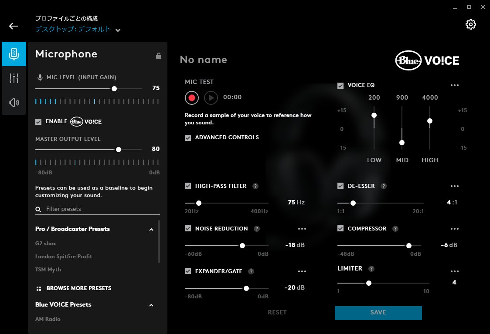Screen dimensions: 490x334
Task: Click the RESET button
Action: coord(277,313)
